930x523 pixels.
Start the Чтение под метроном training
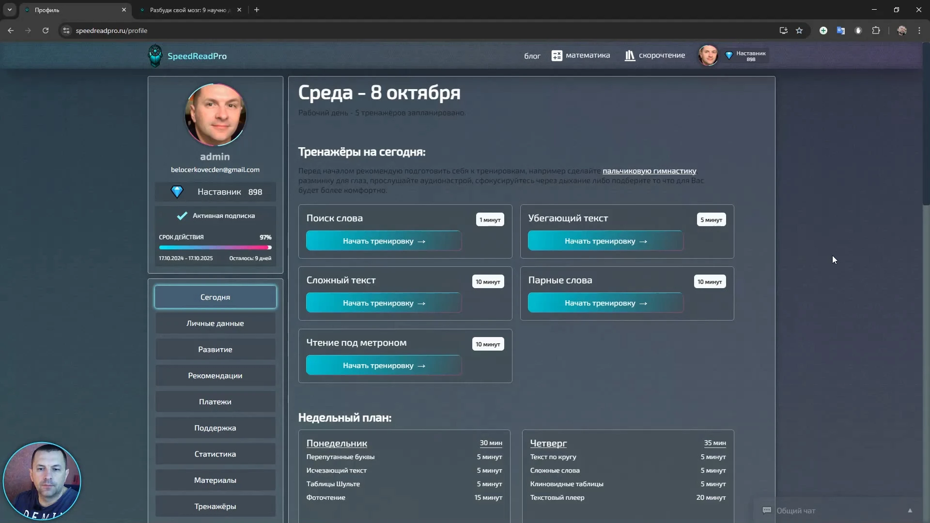(384, 365)
